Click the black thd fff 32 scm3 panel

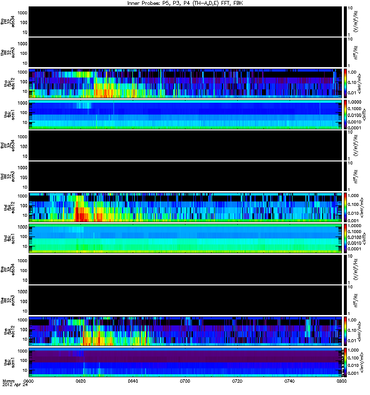(x=185, y=176)
